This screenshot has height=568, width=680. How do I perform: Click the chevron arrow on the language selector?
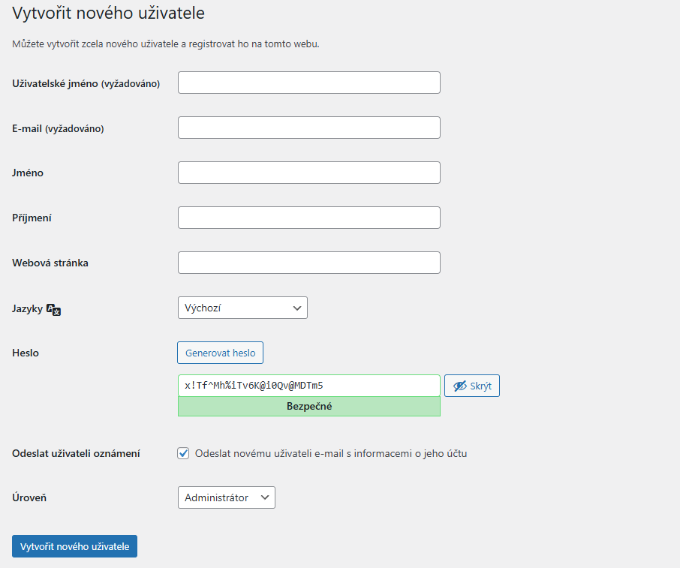[298, 308]
